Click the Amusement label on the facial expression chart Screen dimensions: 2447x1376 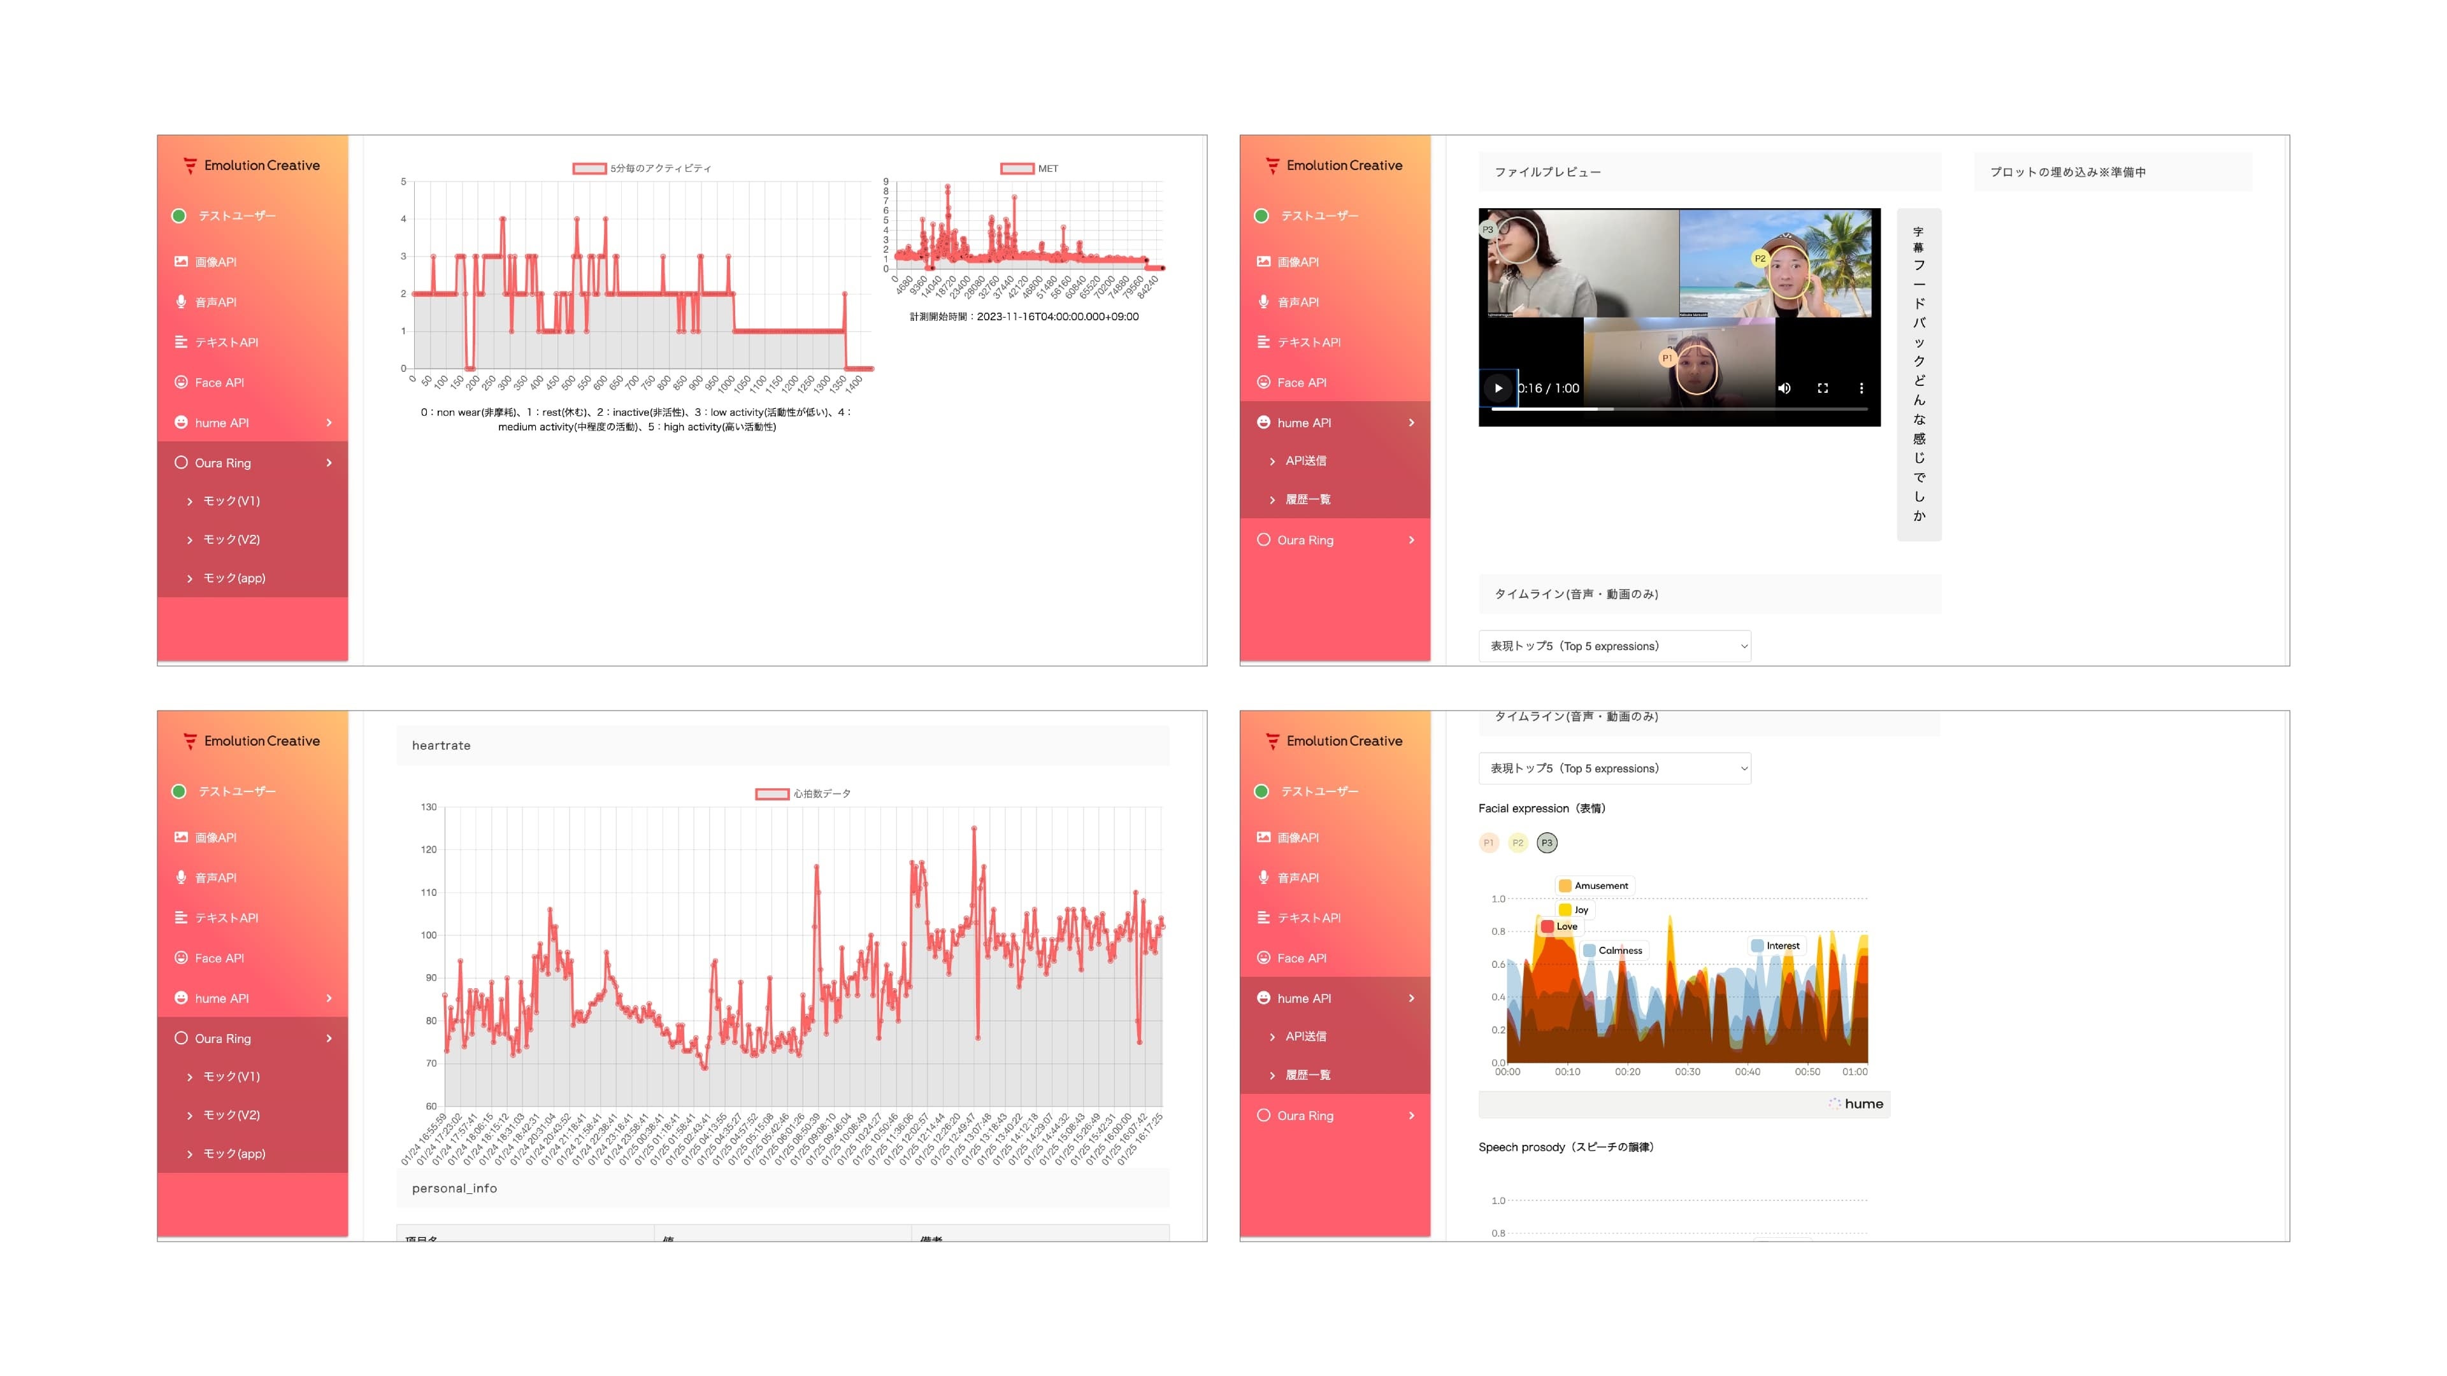[x=1595, y=886]
